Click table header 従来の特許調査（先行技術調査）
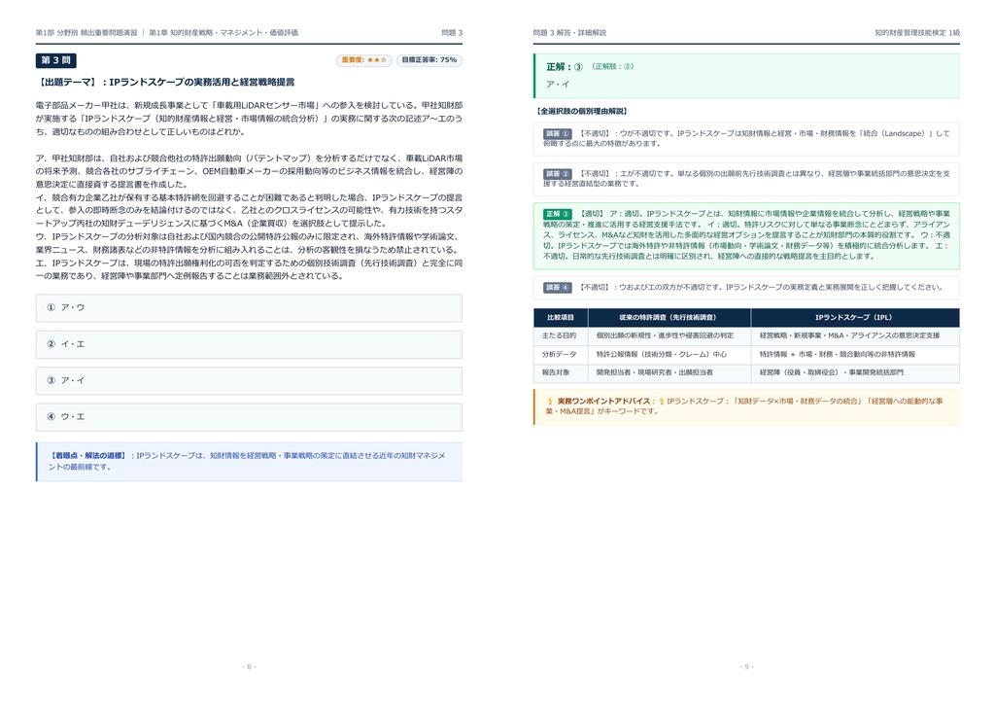The width and height of the screenshot is (995, 704). pyautogui.click(x=669, y=317)
